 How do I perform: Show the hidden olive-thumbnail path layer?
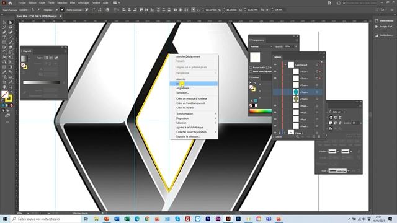click(275, 99)
